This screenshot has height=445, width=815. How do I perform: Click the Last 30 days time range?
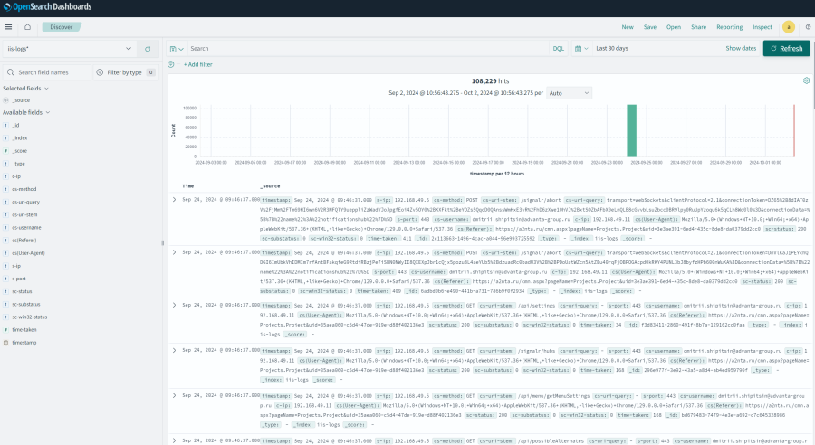pyautogui.click(x=612, y=48)
